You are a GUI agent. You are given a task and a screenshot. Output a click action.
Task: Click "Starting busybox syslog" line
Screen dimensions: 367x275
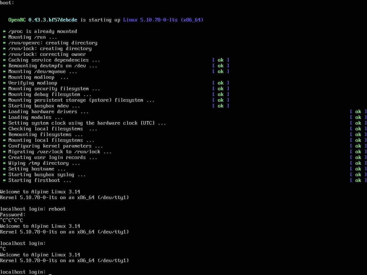click(47, 175)
